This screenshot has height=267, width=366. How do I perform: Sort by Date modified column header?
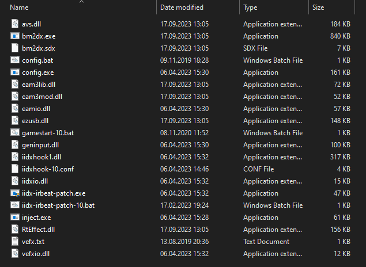click(x=182, y=7)
